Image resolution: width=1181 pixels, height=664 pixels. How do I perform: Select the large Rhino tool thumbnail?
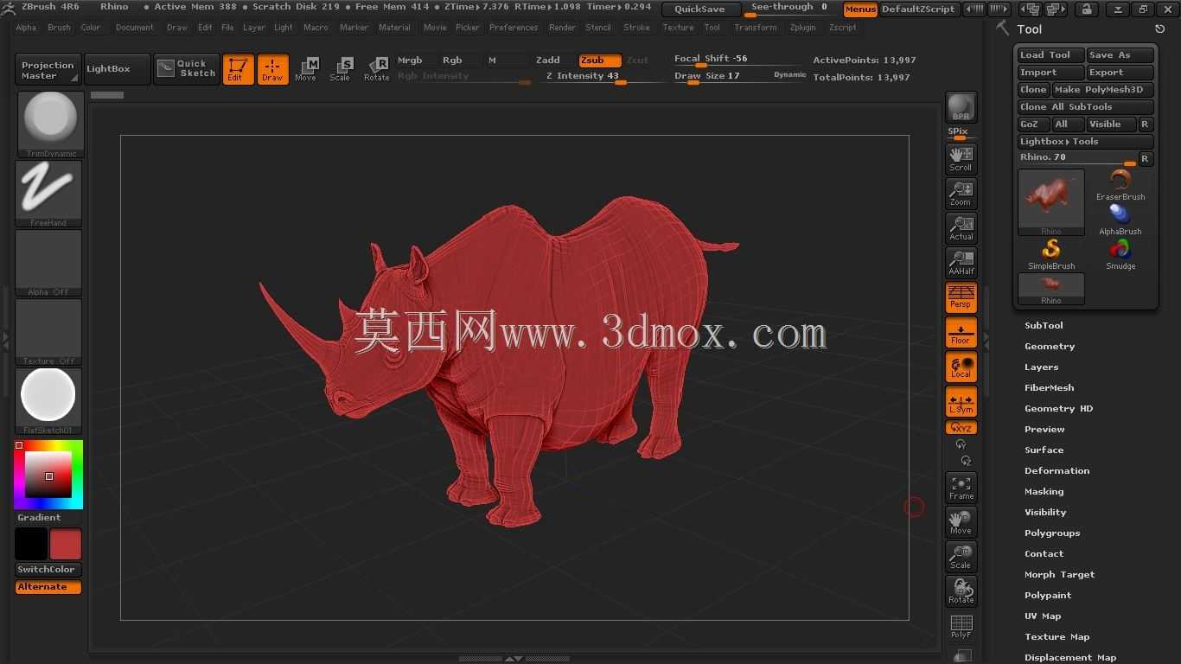click(x=1051, y=202)
